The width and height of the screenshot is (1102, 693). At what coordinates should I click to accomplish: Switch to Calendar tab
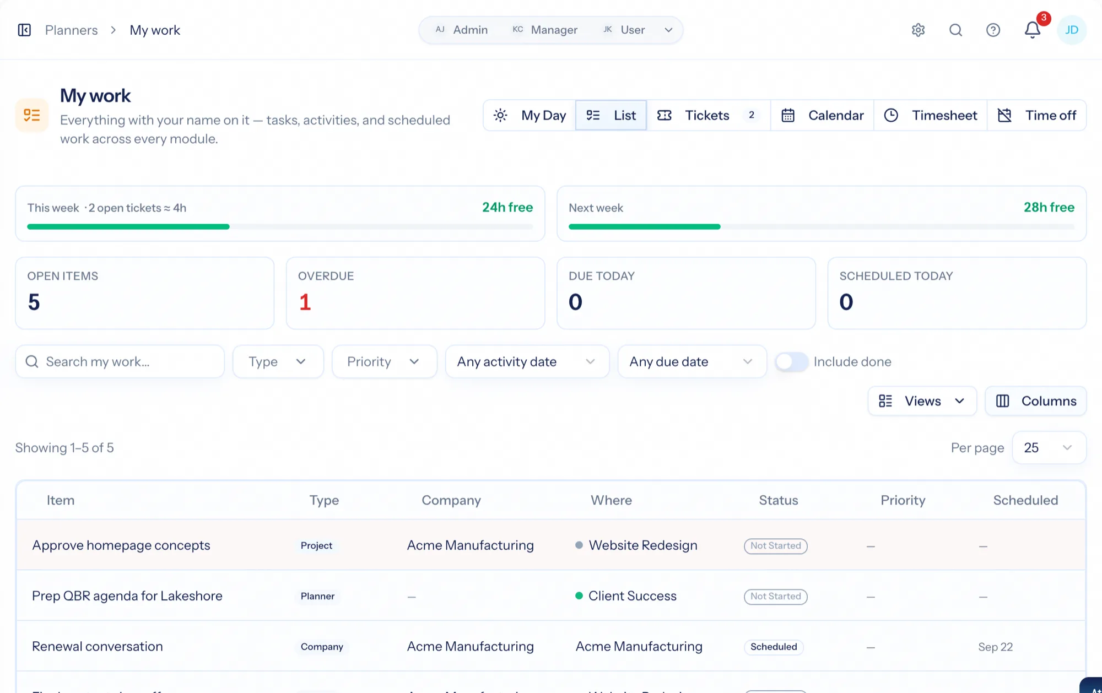click(822, 115)
